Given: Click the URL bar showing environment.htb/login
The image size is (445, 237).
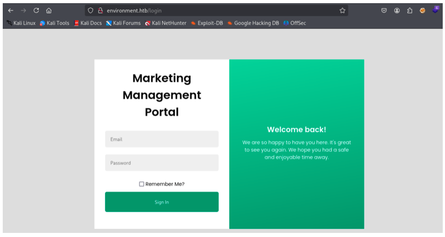Looking at the screenshot, I should pos(216,10).
